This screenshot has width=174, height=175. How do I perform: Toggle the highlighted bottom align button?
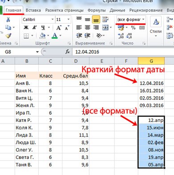point(96,20)
